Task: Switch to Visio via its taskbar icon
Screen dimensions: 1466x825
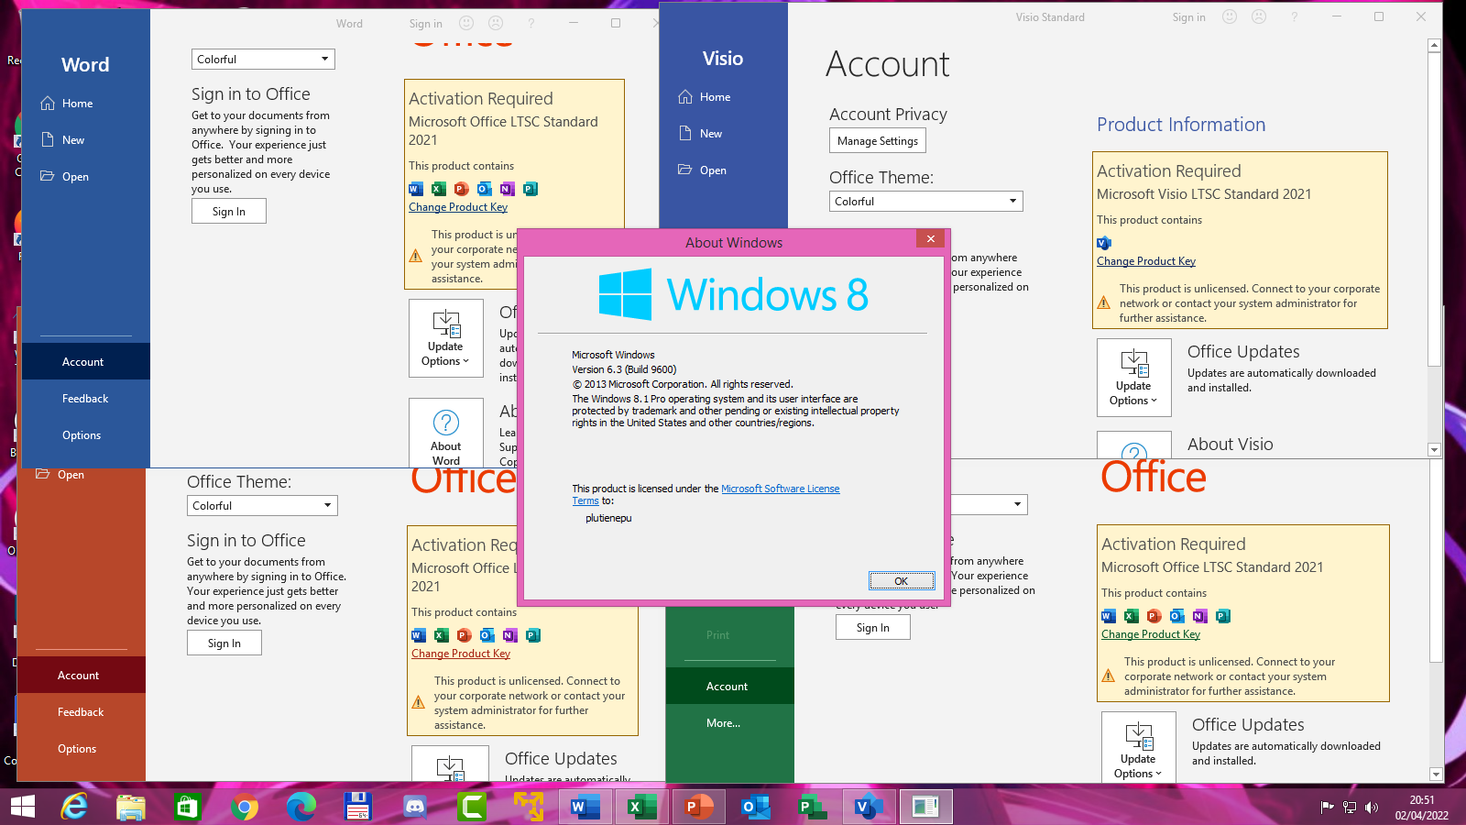Action: tap(867, 807)
